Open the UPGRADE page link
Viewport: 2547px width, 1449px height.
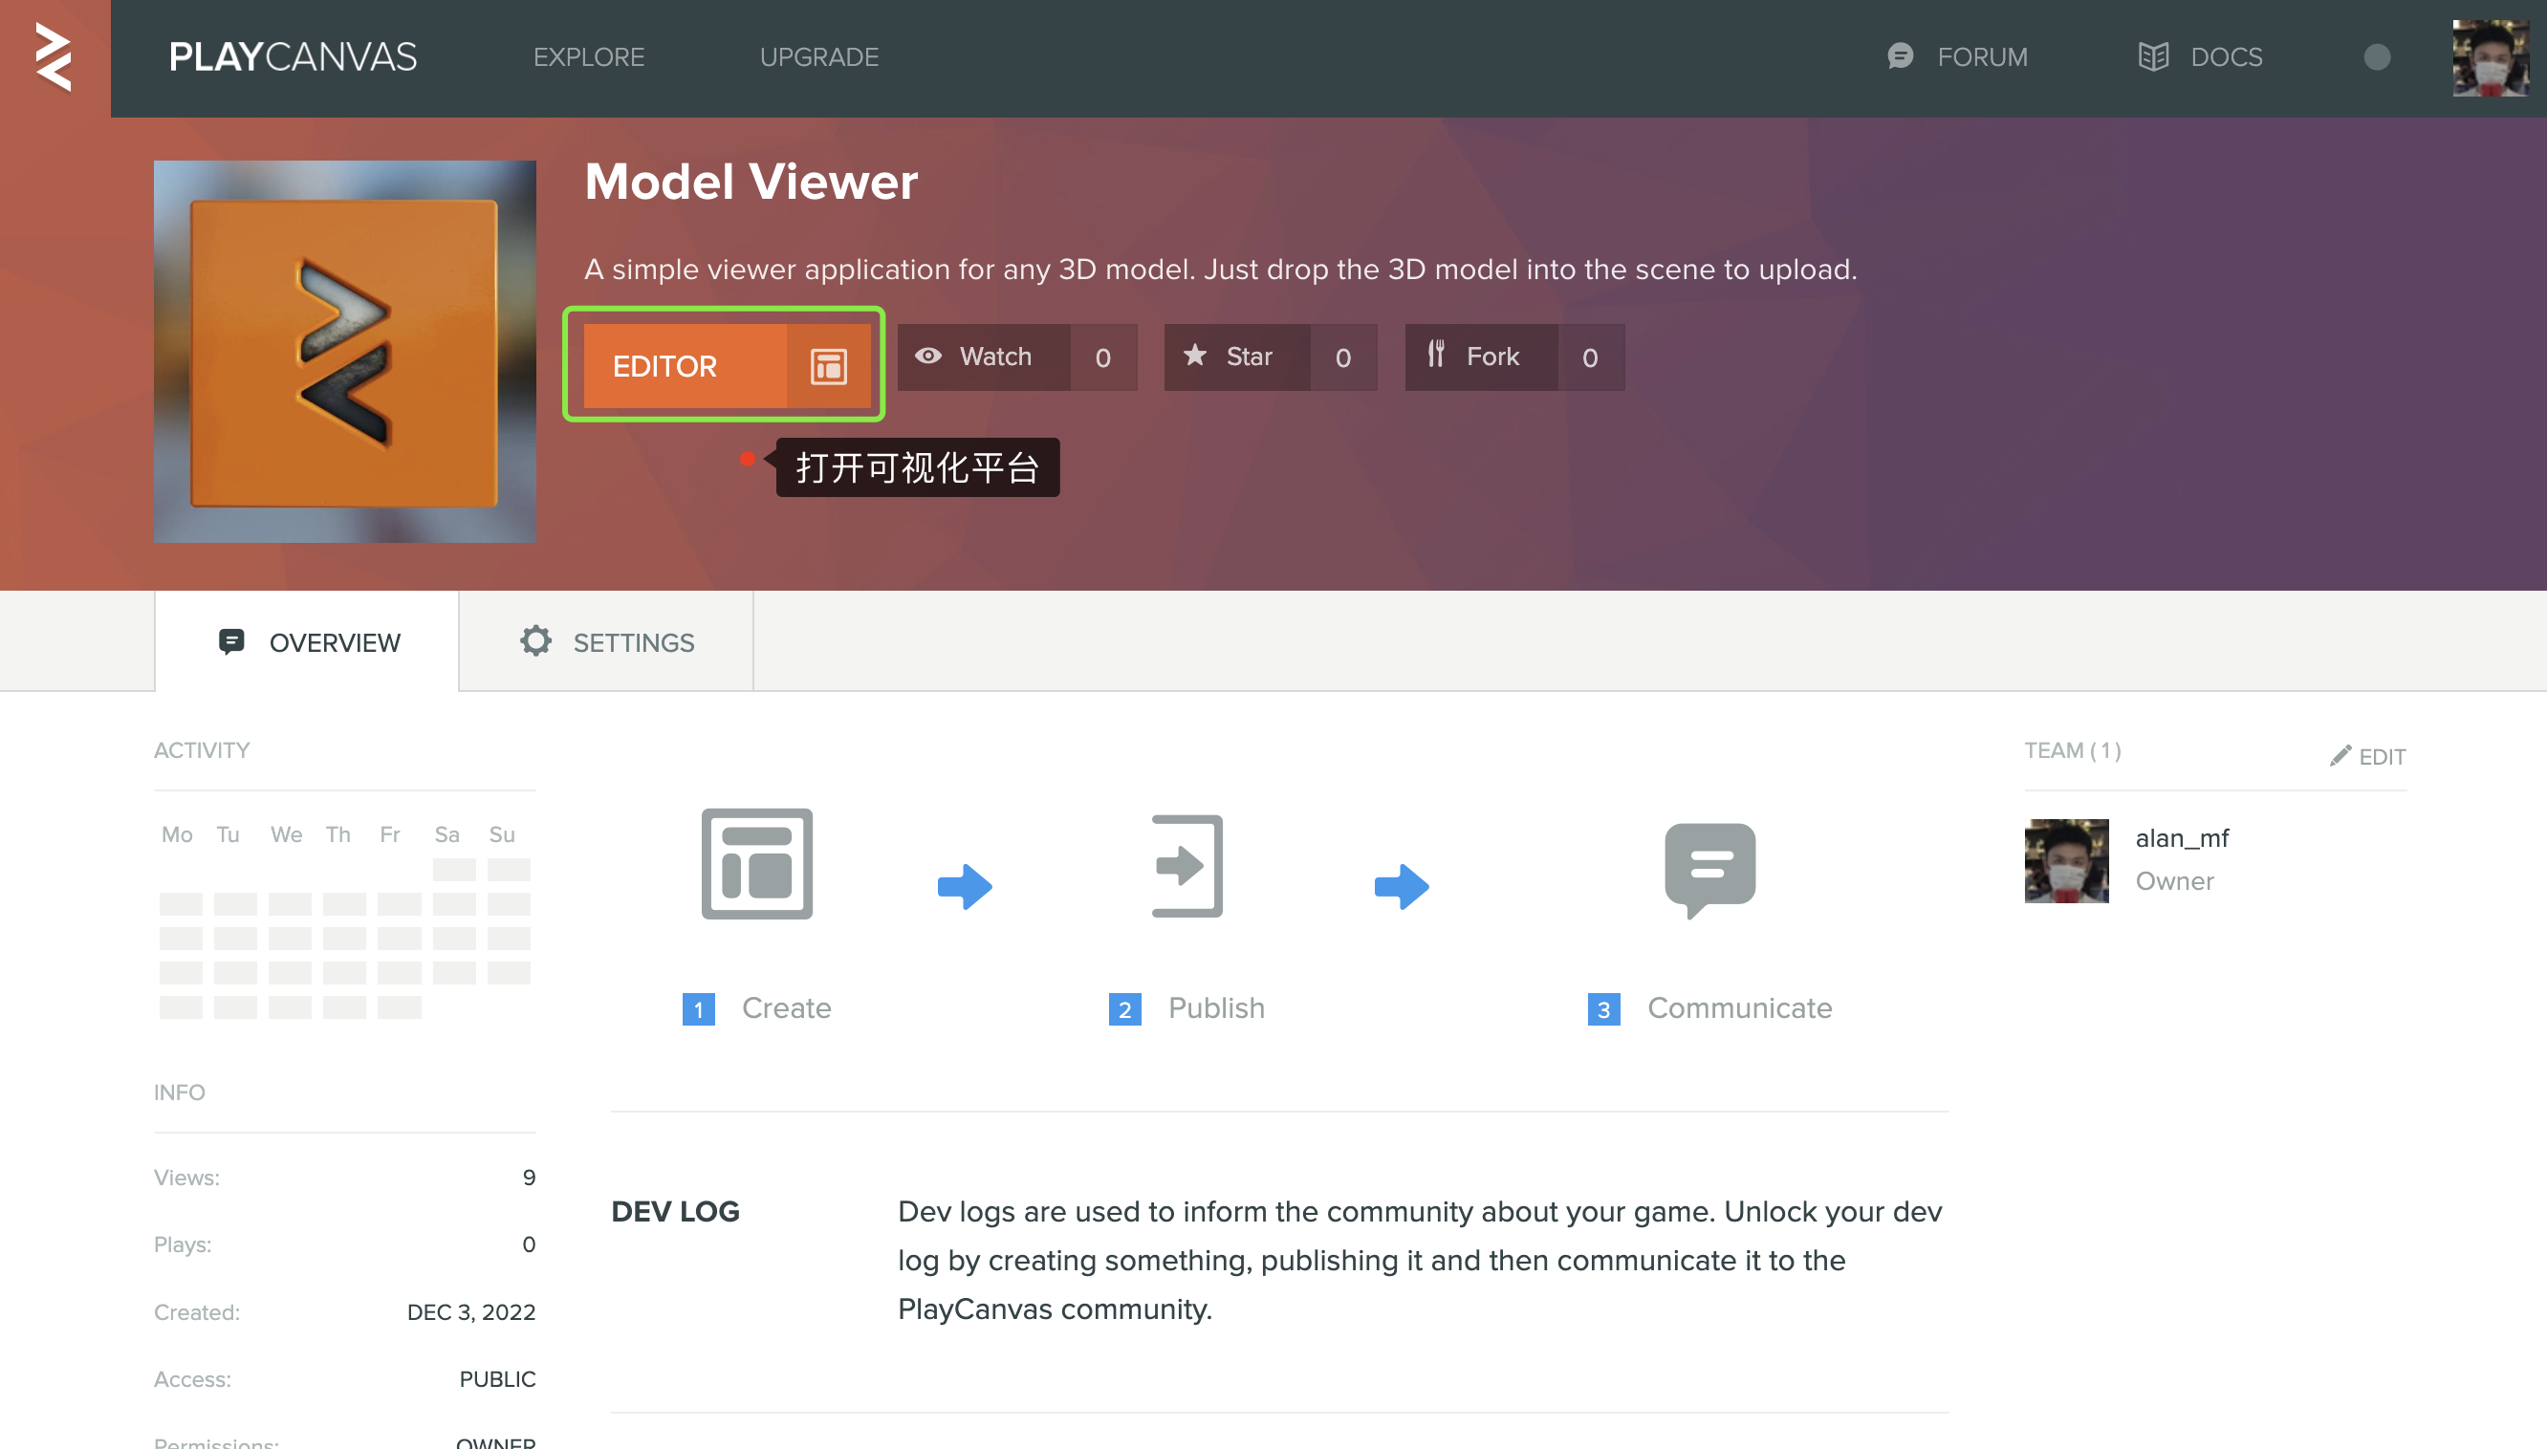point(818,57)
